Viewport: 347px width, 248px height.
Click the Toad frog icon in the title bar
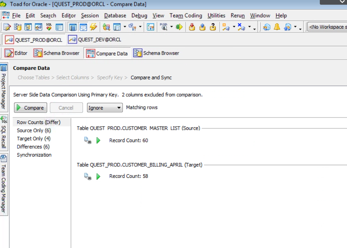pos(3,4)
